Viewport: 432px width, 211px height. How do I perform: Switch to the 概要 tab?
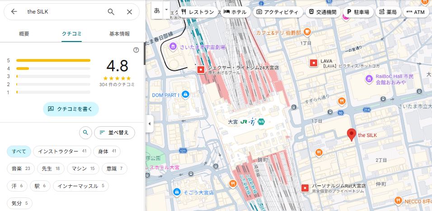(24, 34)
